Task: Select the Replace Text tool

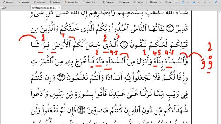Action: (x=71, y=2)
